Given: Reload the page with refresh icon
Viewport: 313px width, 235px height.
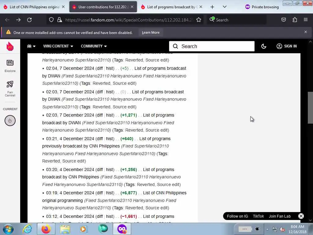Looking at the screenshot, I should (x=29, y=20).
